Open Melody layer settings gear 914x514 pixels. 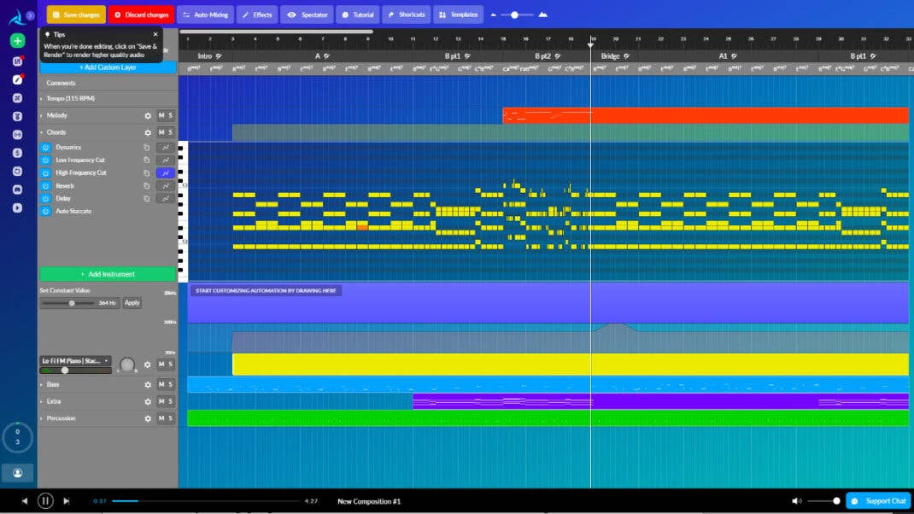pos(148,116)
